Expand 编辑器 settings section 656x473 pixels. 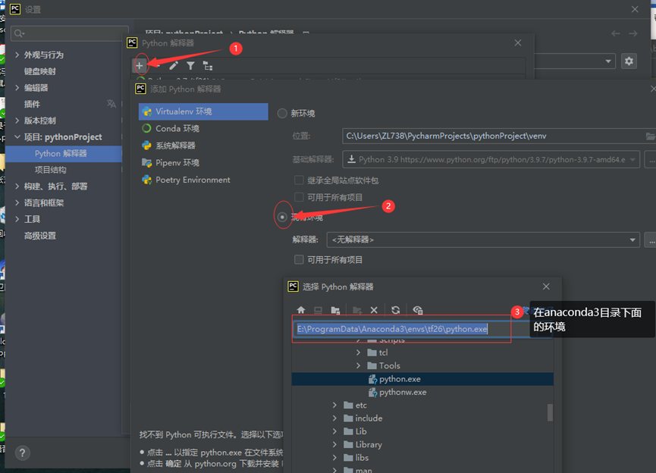17,87
